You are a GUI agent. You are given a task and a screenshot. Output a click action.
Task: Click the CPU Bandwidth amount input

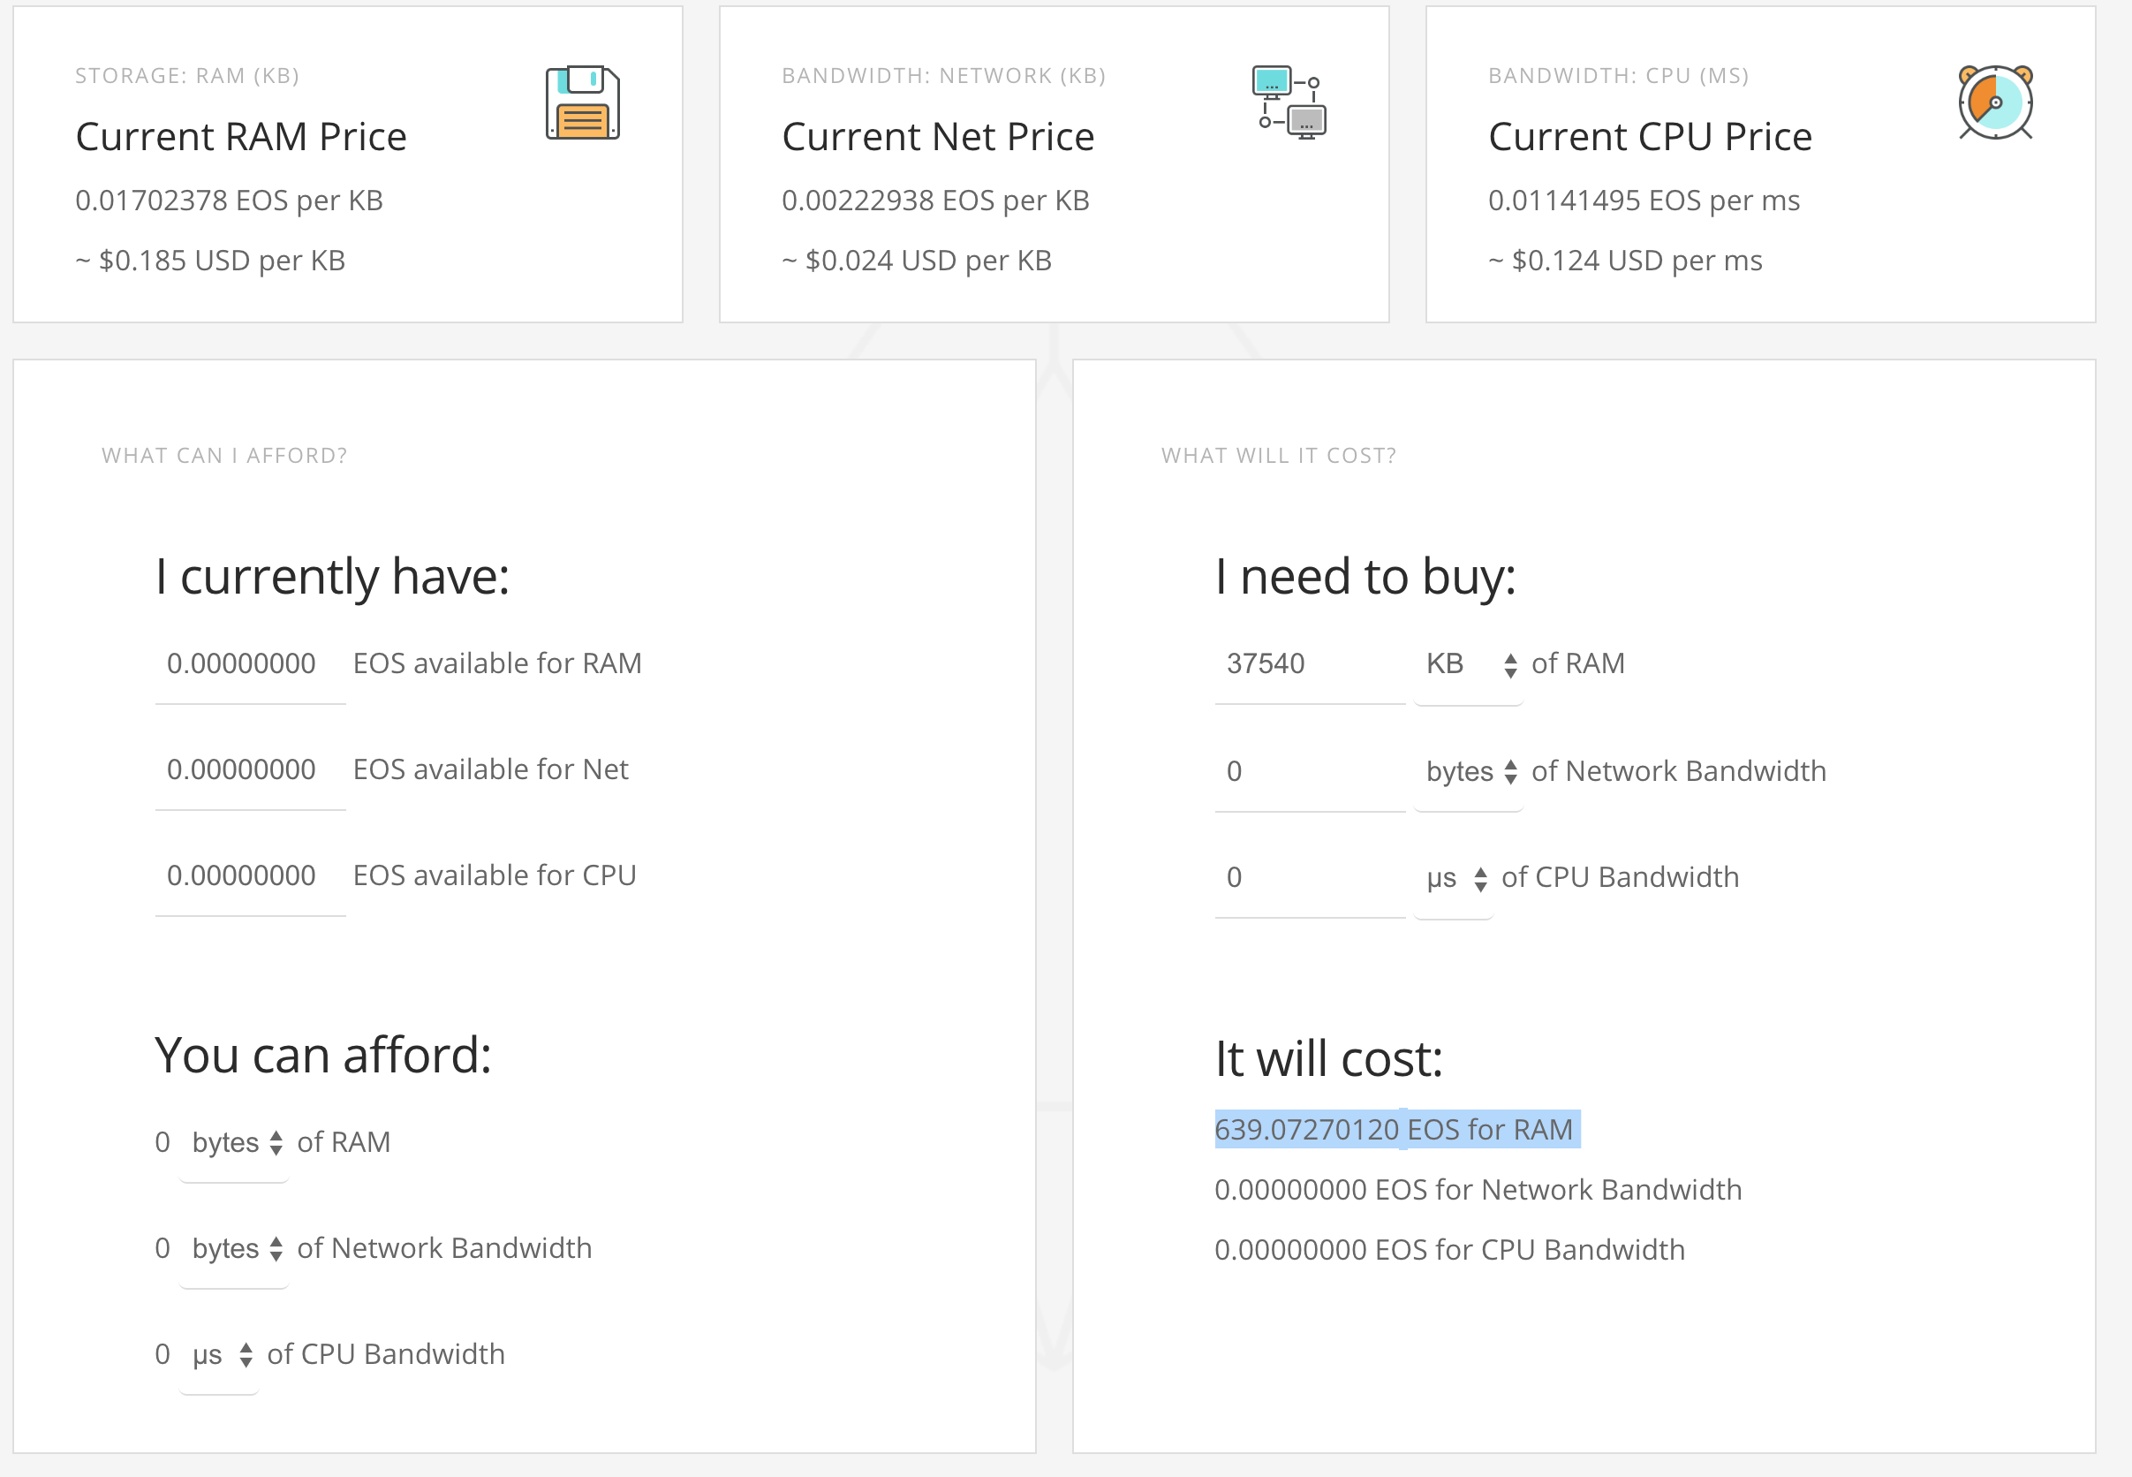(x=1309, y=878)
